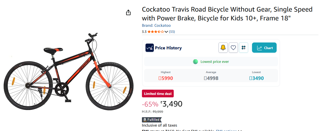Click the Cockatoo Travis bicycle product title
This screenshot has width=322, height=131.
pyautogui.click(x=227, y=14)
